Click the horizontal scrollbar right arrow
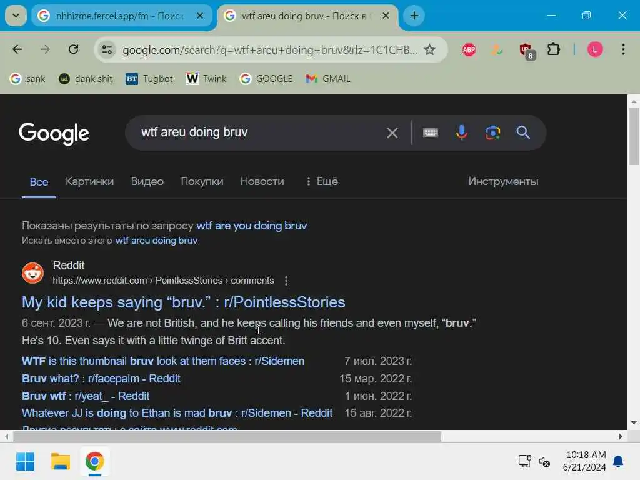The height and width of the screenshot is (480, 640). point(621,436)
